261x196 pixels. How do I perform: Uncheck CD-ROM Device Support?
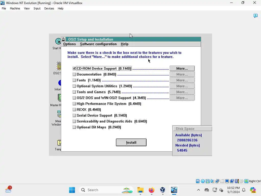click(x=74, y=68)
